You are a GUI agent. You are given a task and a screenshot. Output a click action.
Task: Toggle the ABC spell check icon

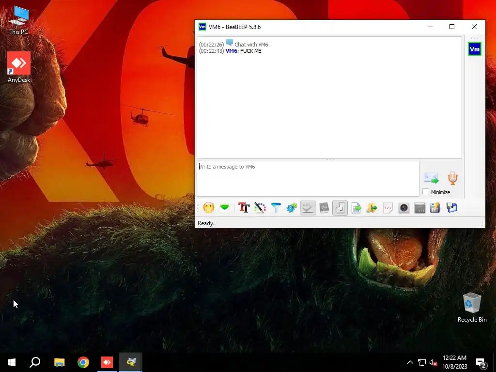(x=308, y=208)
